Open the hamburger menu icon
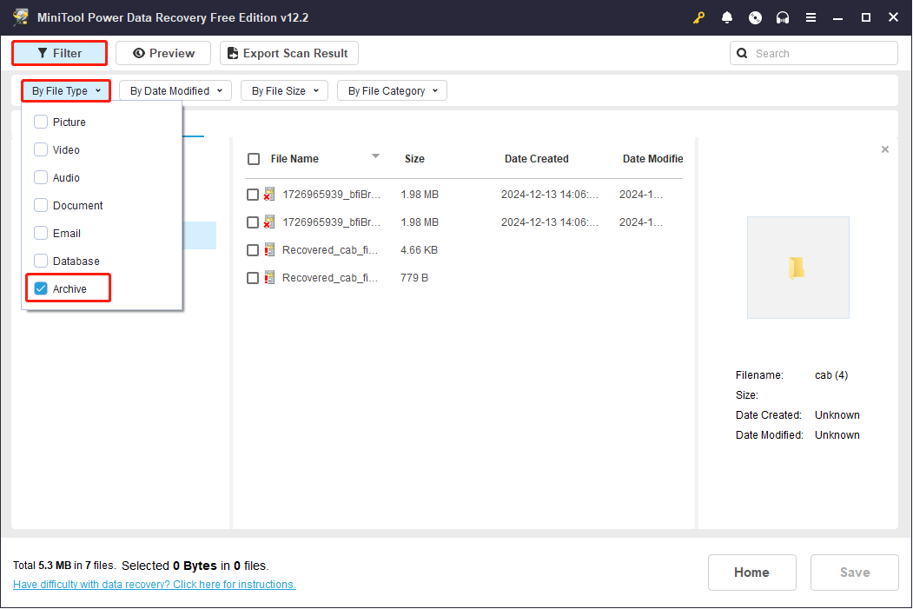913x609 pixels. tap(810, 17)
